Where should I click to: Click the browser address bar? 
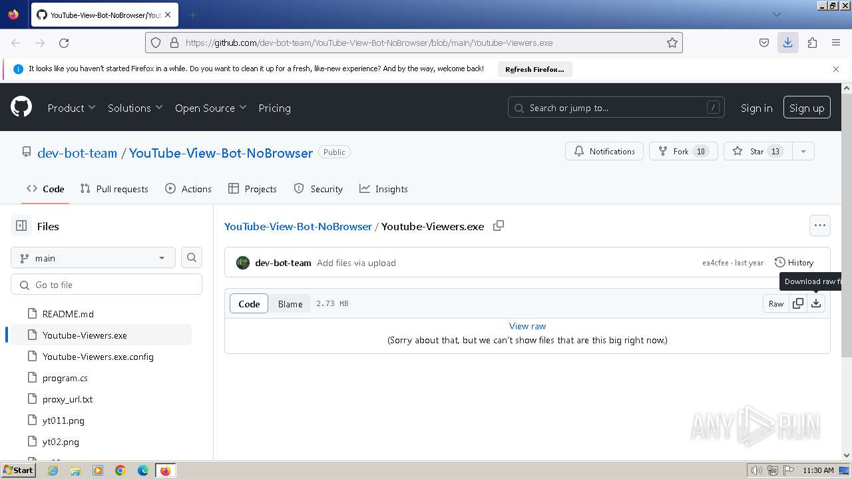pos(414,43)
